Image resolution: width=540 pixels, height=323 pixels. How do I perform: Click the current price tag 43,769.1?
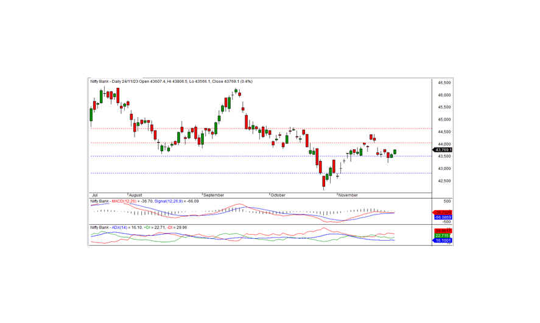click(x=443, y=150)
